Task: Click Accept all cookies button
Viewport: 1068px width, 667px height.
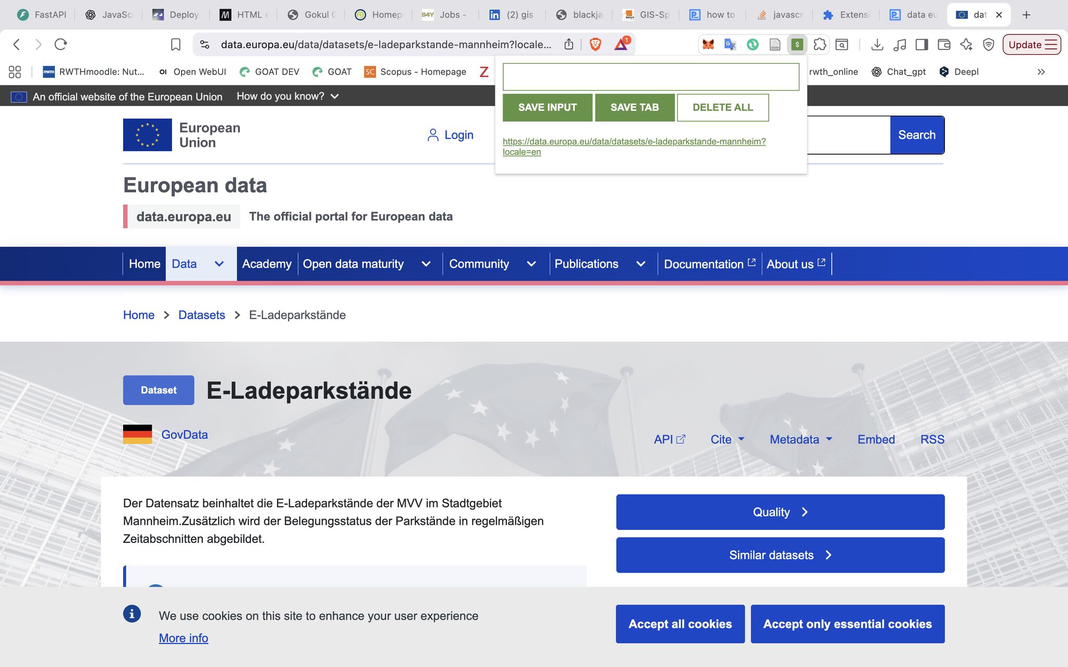Action: click(x=680, y=624)
